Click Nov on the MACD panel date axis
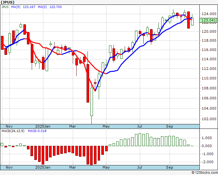 (x=9, y=167)
